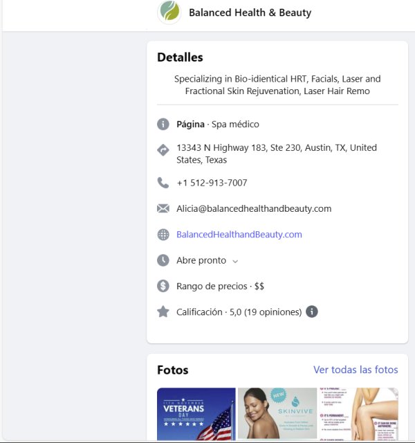Click the rating star icon

(x=163, y=312)
